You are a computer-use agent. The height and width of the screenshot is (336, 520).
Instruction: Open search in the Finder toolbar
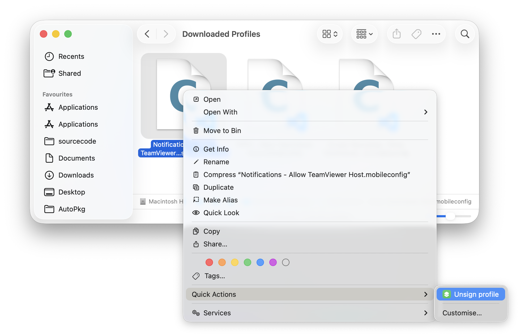pyautogui.click(x=465, y=34)
